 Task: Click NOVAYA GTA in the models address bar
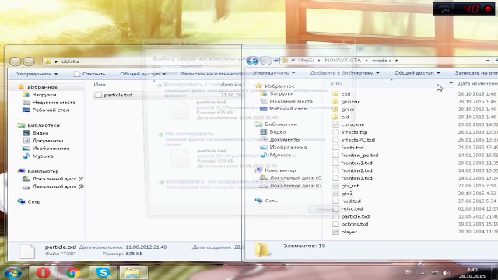342,61
